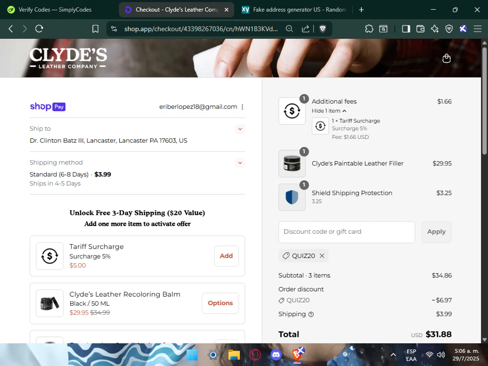Go forward in browser history
This screenshot has height=366, width=488.
click(25, 29)
